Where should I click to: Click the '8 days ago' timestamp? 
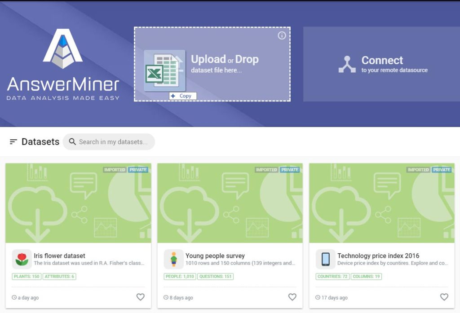click(x=181, y=298)
